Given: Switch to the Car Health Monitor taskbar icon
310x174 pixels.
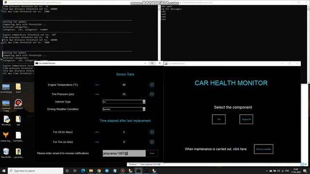Looking at the screenshot, I should pyautogui.click(x=139, y=171).
